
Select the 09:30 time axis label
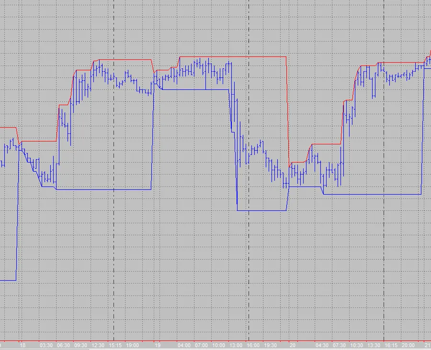coord(81,345)
